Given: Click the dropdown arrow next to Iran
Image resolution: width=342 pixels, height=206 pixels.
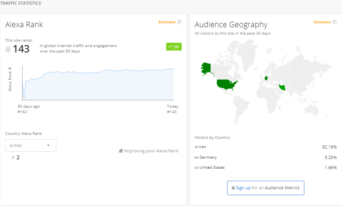Looking at the screenshot, I should pos(49,145).
